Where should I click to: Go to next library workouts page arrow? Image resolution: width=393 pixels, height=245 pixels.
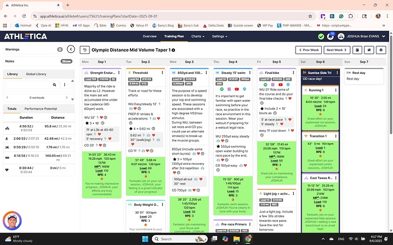[x=67, y=98]
